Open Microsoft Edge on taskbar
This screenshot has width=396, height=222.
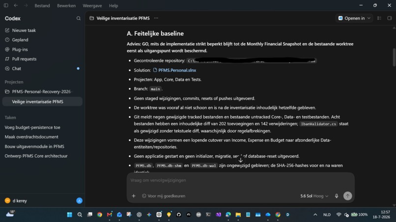pos(228,215)
